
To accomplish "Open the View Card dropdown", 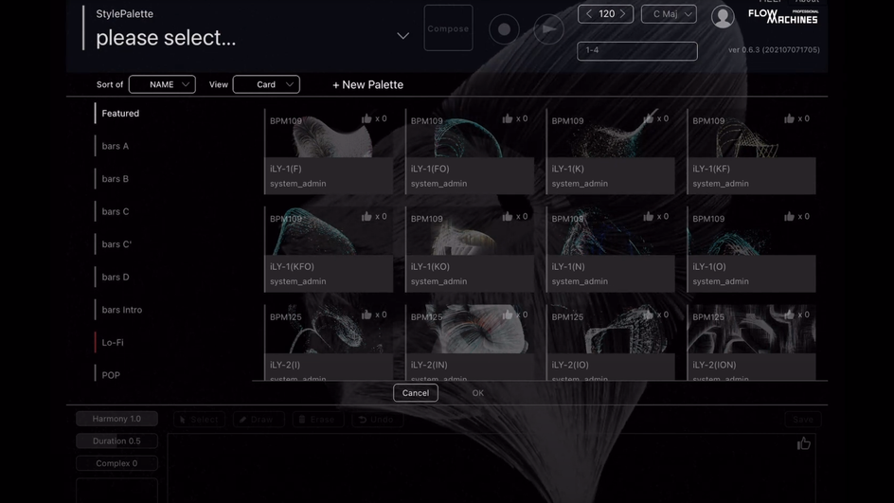I will pos(266,84).
